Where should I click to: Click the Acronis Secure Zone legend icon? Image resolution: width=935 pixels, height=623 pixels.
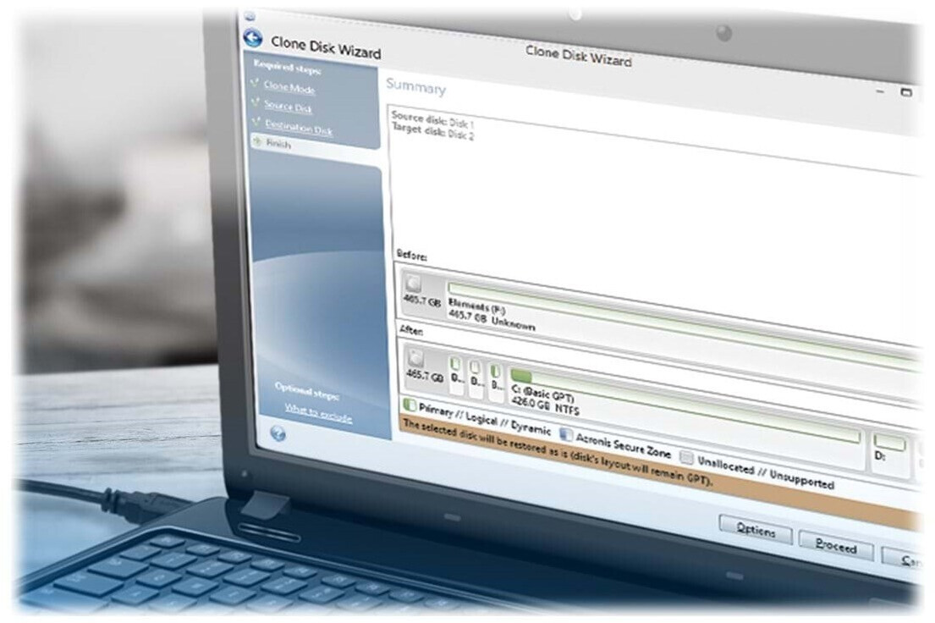pyautogui.click(x=564, y=433)
